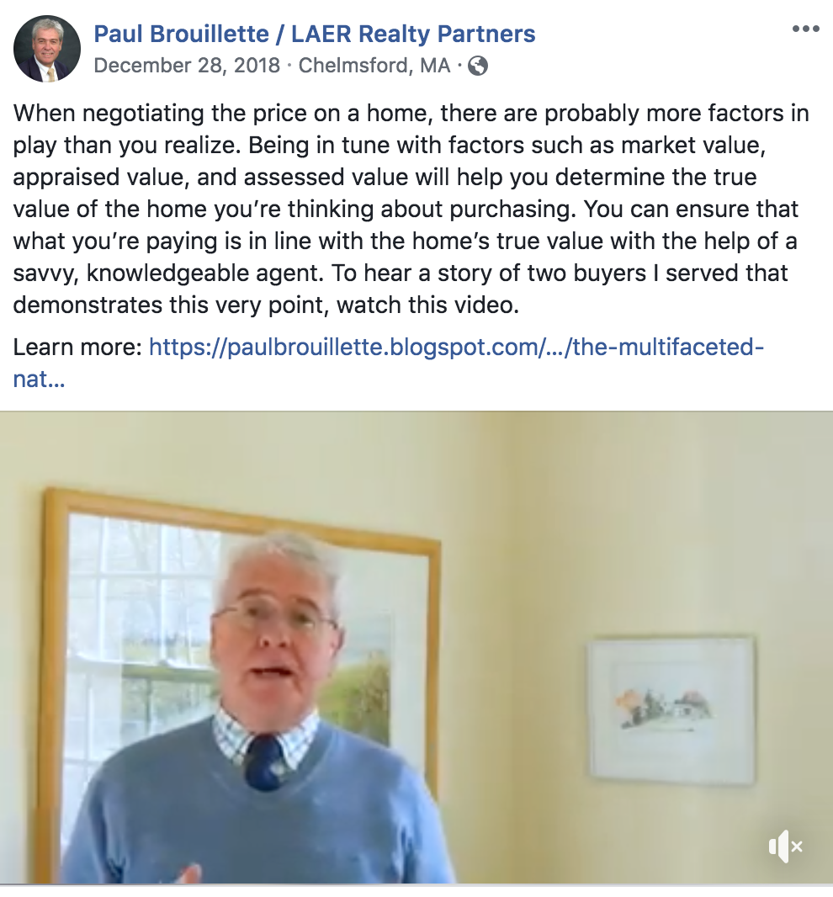The width and height of the screenshot is (833, 897).
Task: Click the truncated 'nat...' link continuation
Action: (x=39, y=379)
